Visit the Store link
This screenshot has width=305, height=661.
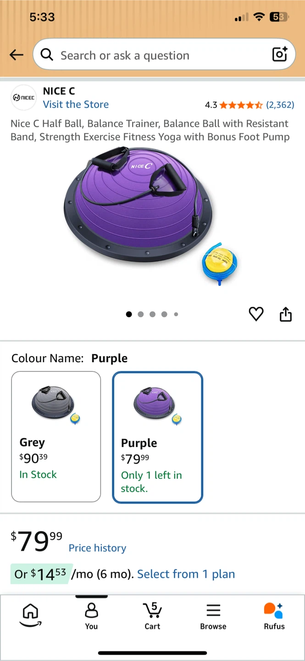[x=76, y=104]
